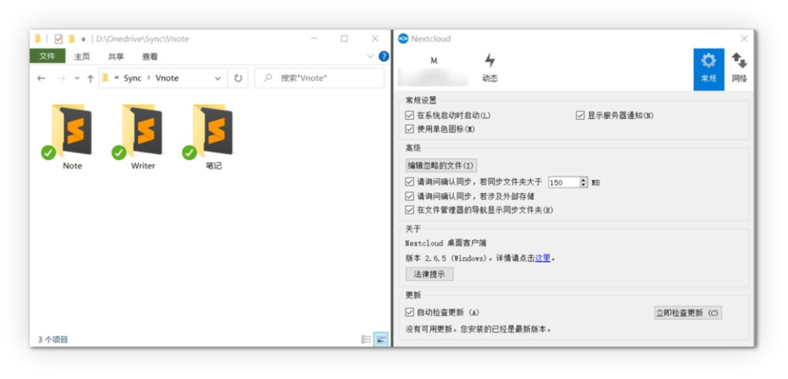788x379 pixels.
Task: Select the 常规 gear settings tab
Action: tap(708, 69)
